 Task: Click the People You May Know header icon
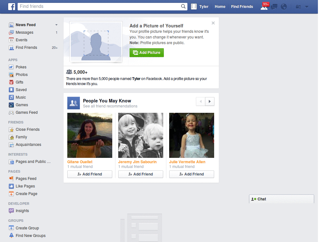tap(74, 103)
